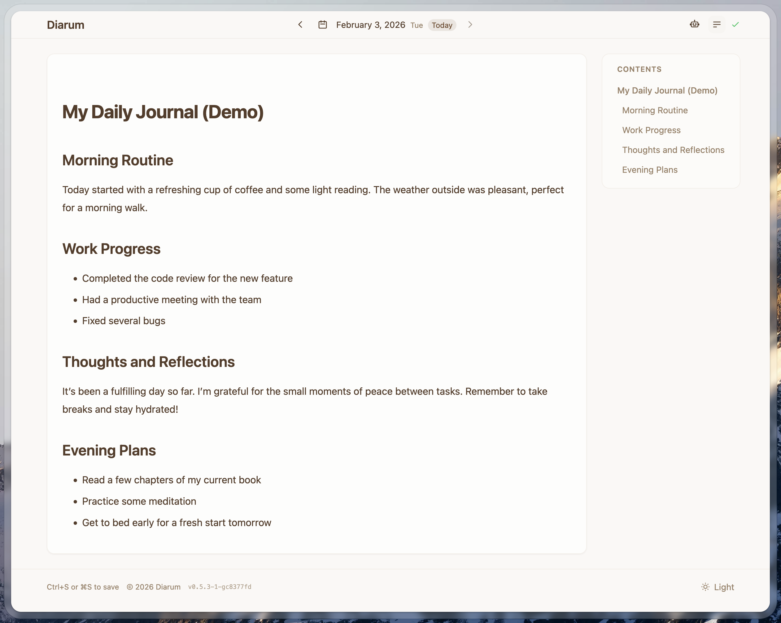This screenshot has width=781, height=623.
Task: Click the green saved checkmark indicator
Action: click(x=736, y=25)
